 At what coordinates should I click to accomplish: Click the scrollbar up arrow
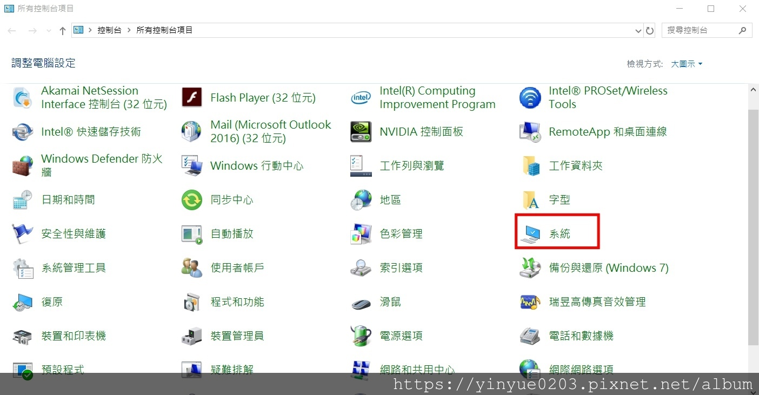tap(754, 89)
